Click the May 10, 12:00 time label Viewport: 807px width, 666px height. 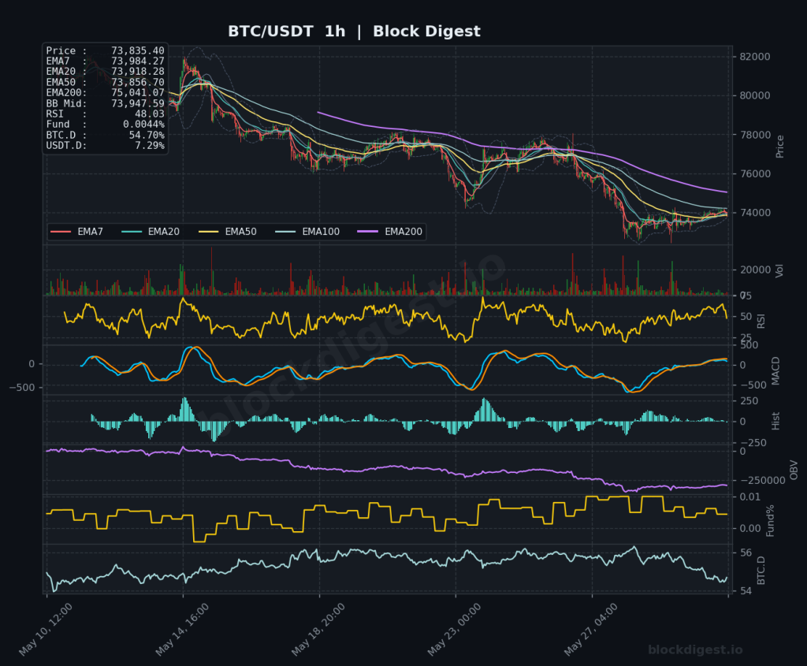45,630
